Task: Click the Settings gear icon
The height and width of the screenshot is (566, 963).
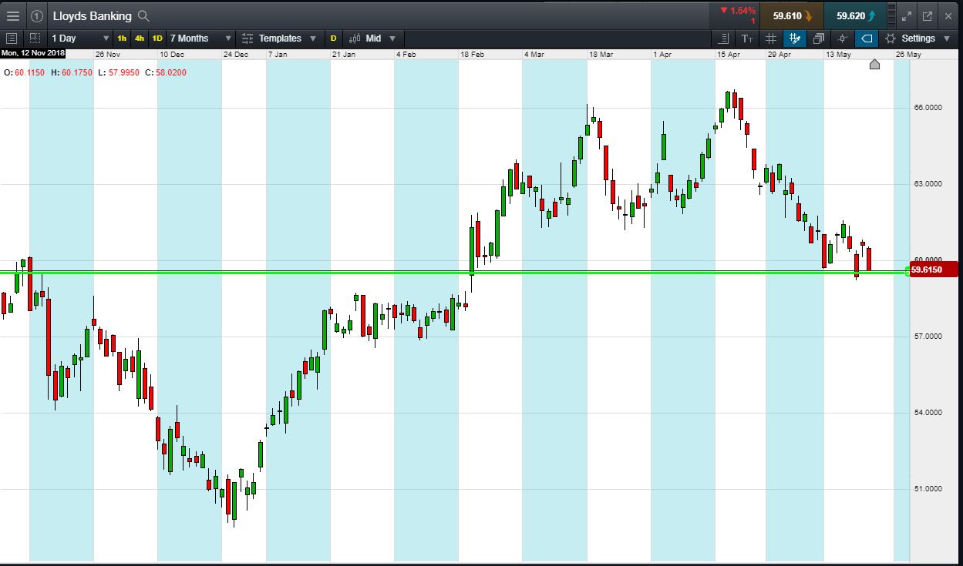Action: (891, 38)
